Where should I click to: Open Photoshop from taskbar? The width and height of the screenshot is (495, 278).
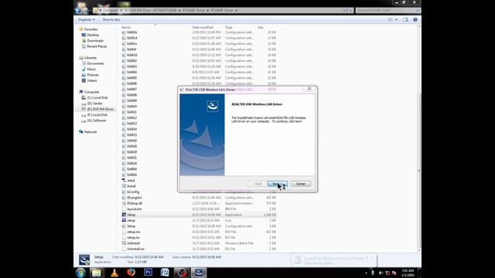148,273
